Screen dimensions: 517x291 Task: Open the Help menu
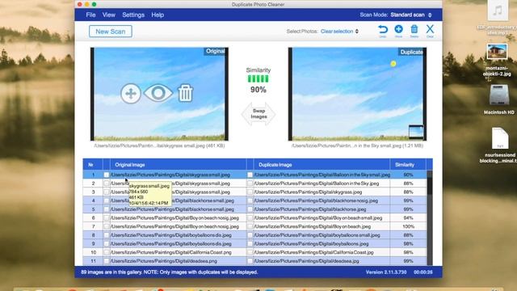[x=158, y=15]
